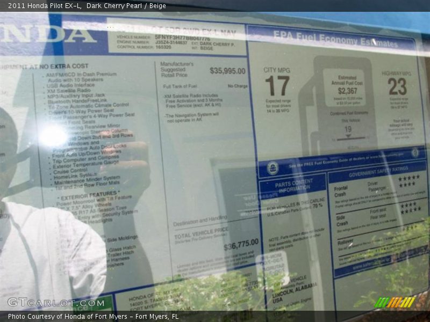Click the round seal right of Fuel Economy Guide bar
Viewport: 430px width, 322px height.
[415, 152]
